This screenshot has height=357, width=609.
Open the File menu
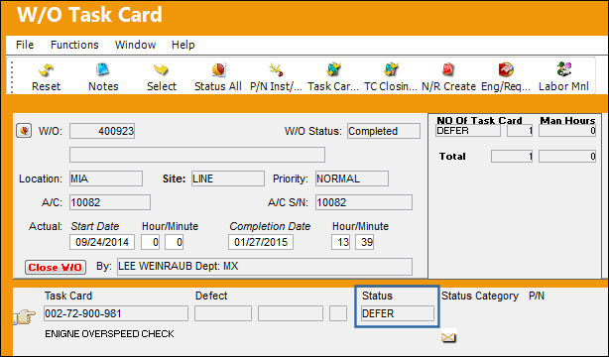[25, 45]
